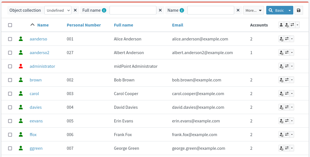Check the box next to eevans

(10, 121)
